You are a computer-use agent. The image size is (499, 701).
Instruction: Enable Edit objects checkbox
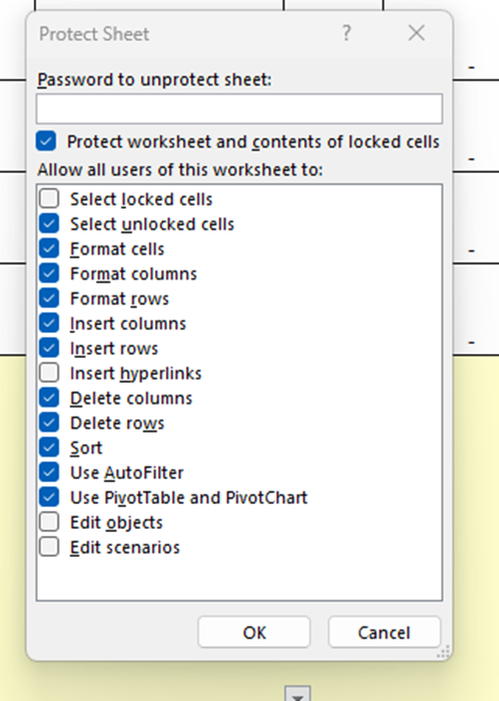click(x=49, y=522)
